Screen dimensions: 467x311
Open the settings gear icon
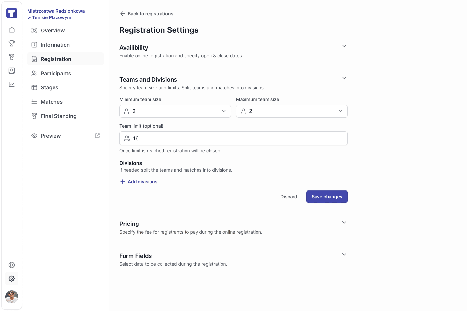click(x=12, y=279)
